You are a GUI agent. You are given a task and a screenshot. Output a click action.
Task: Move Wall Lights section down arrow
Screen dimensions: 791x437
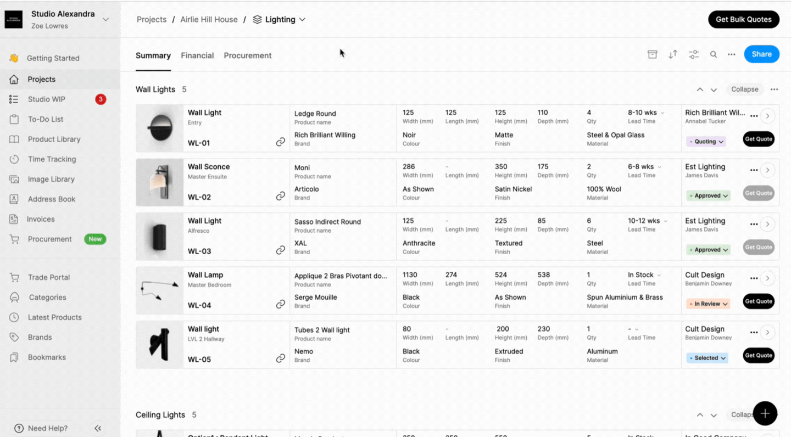[x=714, y=89]
